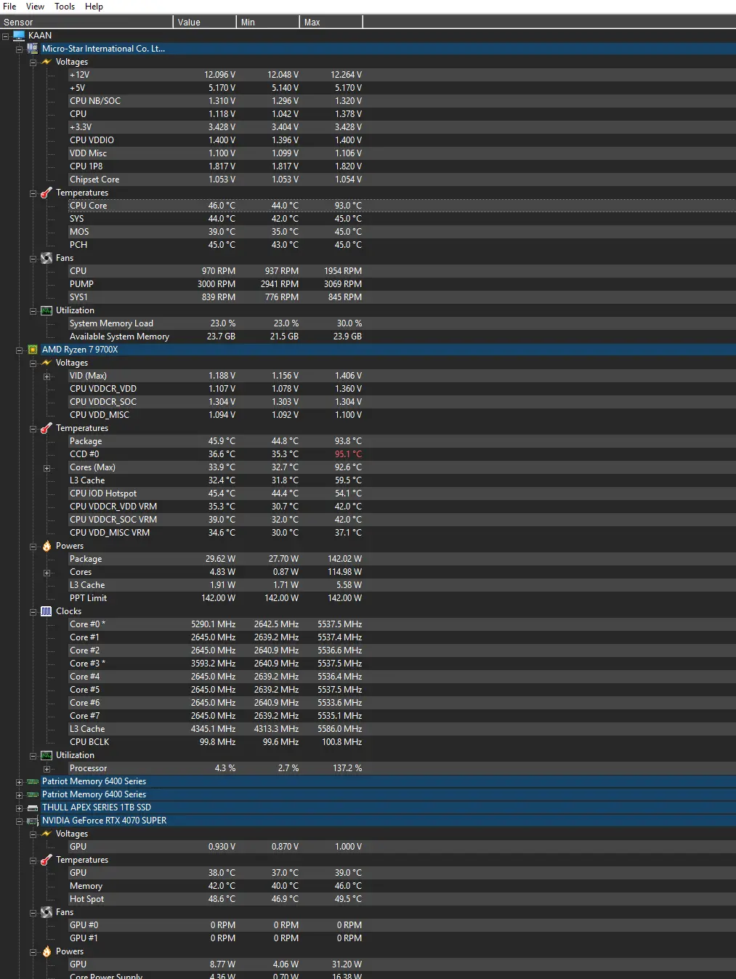Expand the Cores power row
The width and height of the screenshot is (736, 979).
[47, 572]
